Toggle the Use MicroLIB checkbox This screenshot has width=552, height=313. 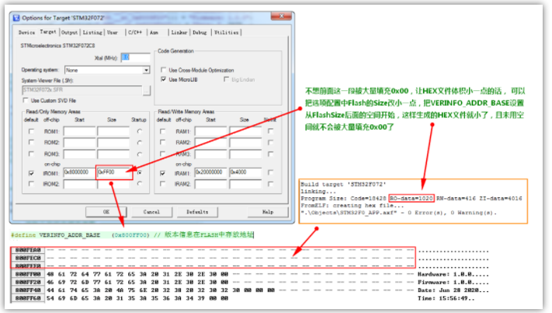coord(163,79)
